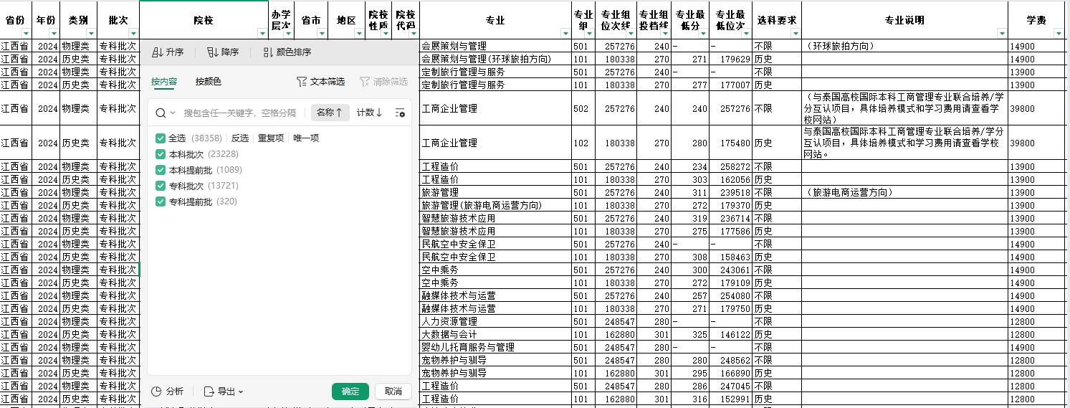The image size is (1070, 408).
Task: Open the 专业最低分 column filter dropdown
Action: (x=702, y=34)
